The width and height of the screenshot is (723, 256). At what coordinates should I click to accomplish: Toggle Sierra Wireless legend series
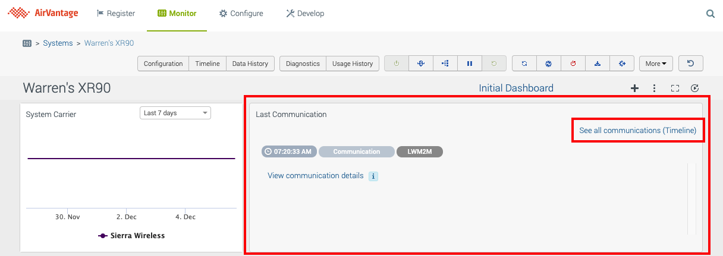(x=131, y=236)
